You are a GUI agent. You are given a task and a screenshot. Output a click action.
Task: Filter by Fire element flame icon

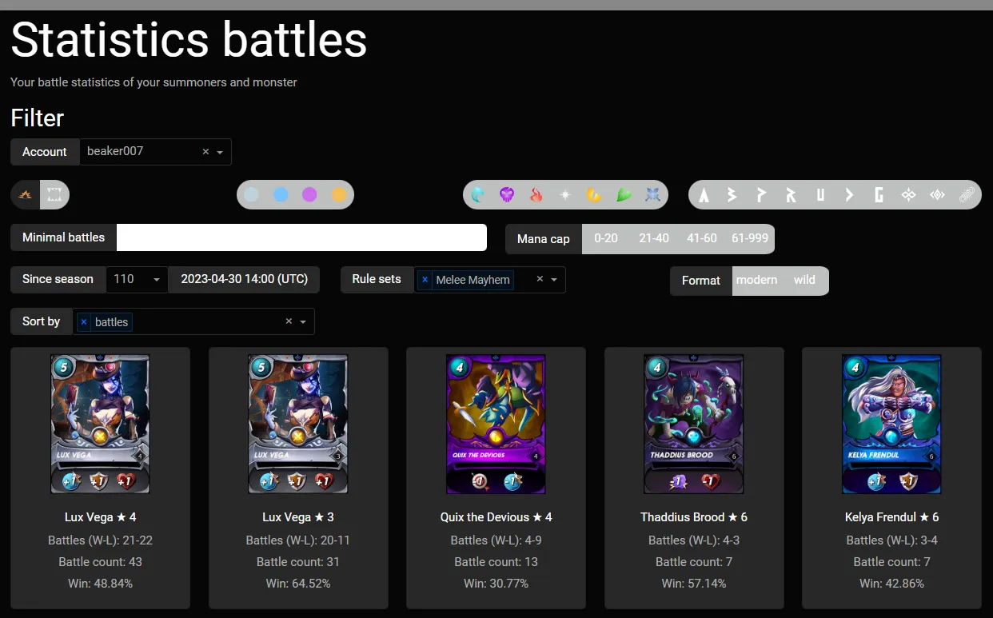[536, 194]
